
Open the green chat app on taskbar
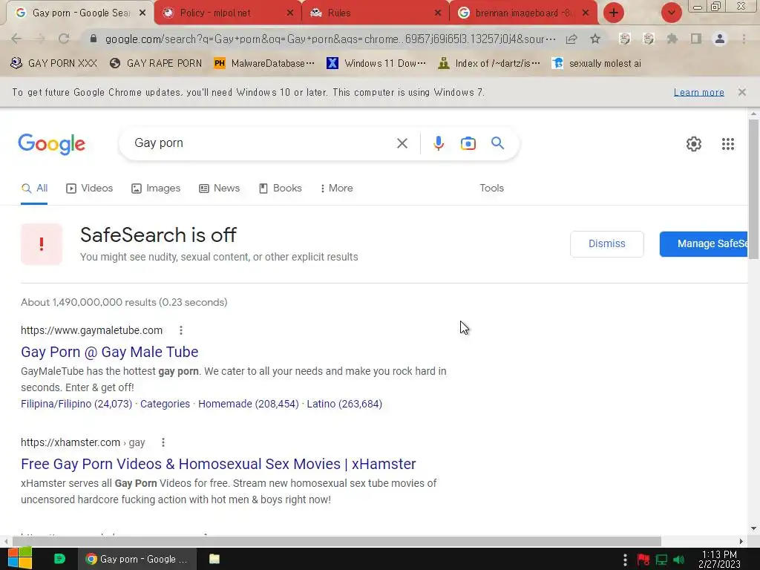59,559
